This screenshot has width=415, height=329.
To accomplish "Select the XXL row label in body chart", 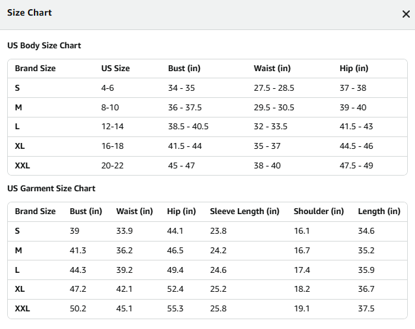I will coord(22,166).
